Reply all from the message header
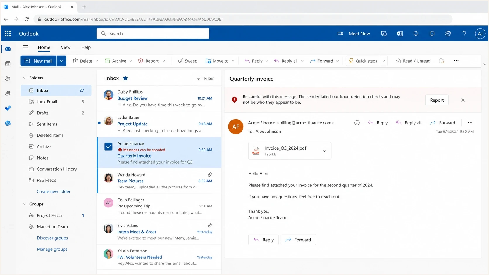Image resolution: width=489 pixels, height=275 pixels. (408, 123)
